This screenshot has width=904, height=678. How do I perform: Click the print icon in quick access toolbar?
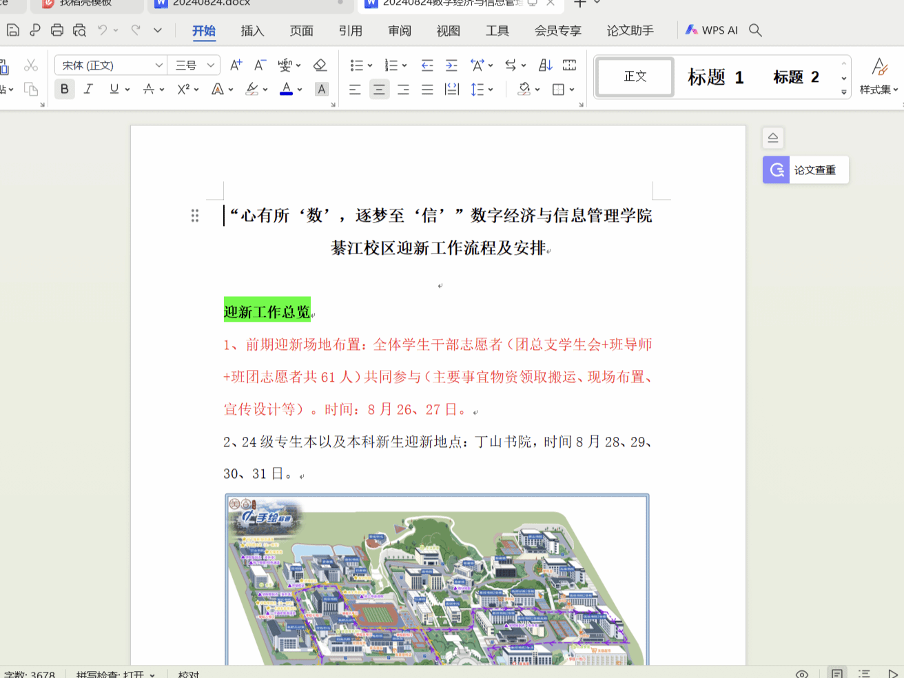tap(57, 30)
